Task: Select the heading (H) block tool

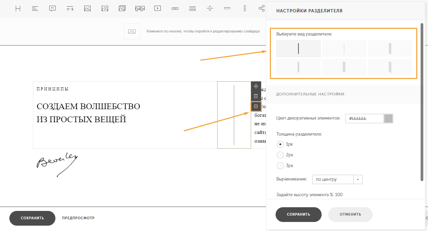Action: [x=18, y=9]
